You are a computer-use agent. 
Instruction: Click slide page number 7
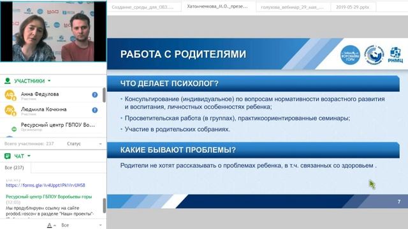(399, 202)
